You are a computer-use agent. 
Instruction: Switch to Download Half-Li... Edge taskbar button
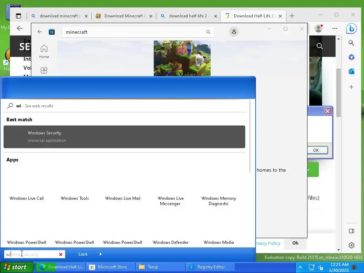point(61,267)
